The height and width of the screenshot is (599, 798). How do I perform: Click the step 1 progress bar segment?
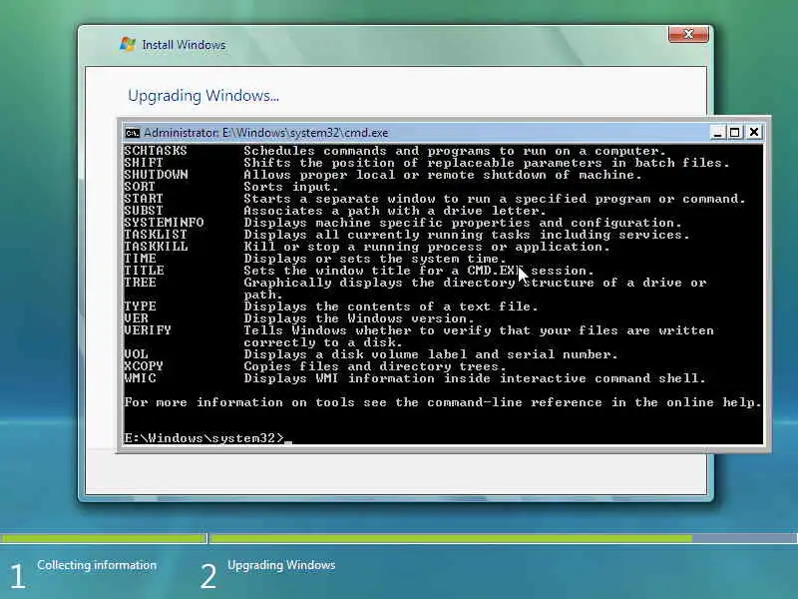104,538
